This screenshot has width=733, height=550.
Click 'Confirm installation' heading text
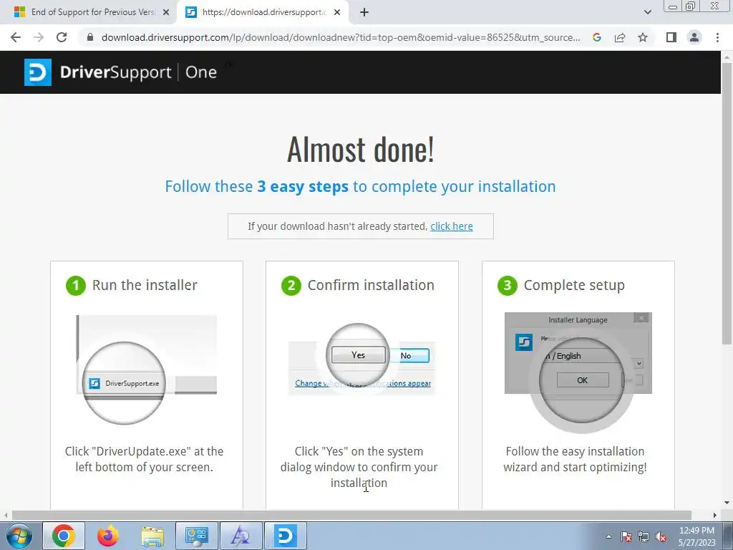coord(371,285)
